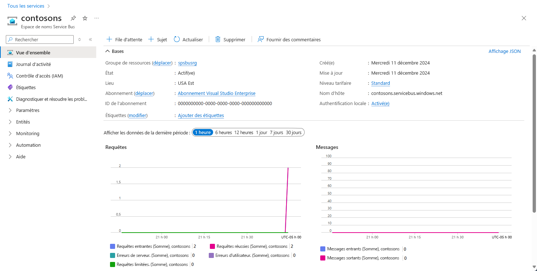The image size is (537, 271).
Task: Collapse the sidebar menu with double chevron
Action: 90,39
